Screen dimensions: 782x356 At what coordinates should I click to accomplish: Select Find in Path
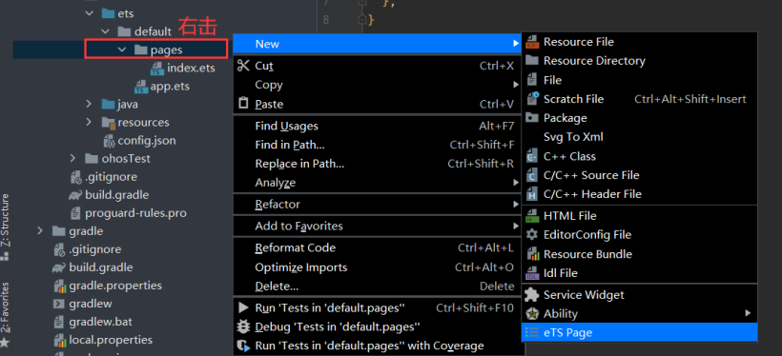378,145
